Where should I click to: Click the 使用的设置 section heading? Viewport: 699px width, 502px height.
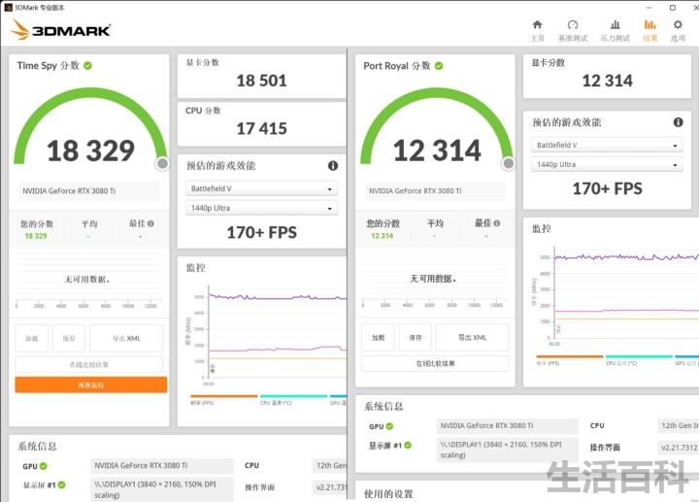coord(388,493)
